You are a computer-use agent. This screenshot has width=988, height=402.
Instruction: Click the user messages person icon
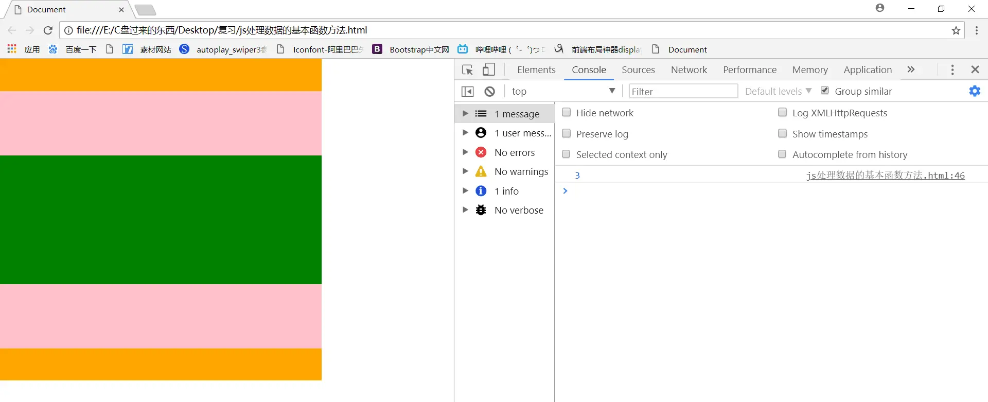click(481, 133)
